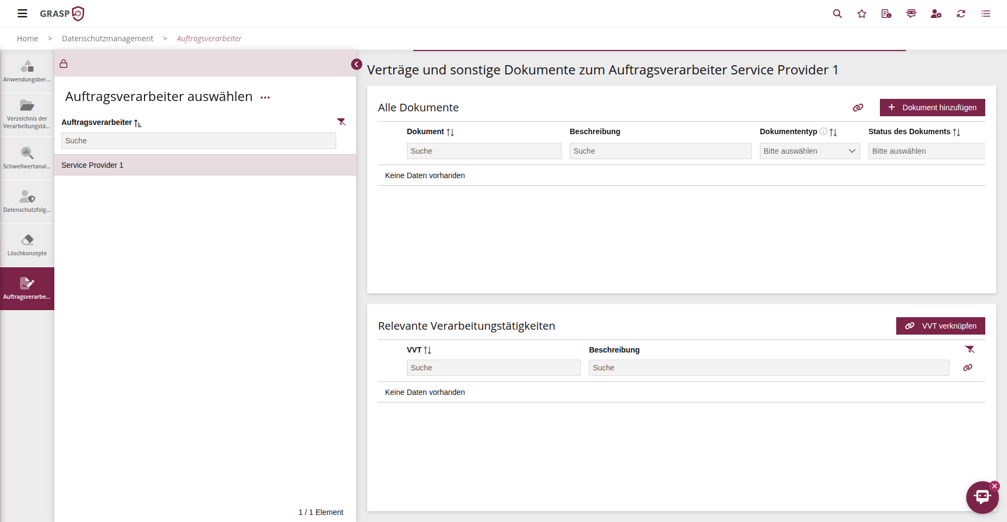Click the Dokument hinzufügen button
The image size is (1007, 522).
pyautogui.click(x=932, y=108)
